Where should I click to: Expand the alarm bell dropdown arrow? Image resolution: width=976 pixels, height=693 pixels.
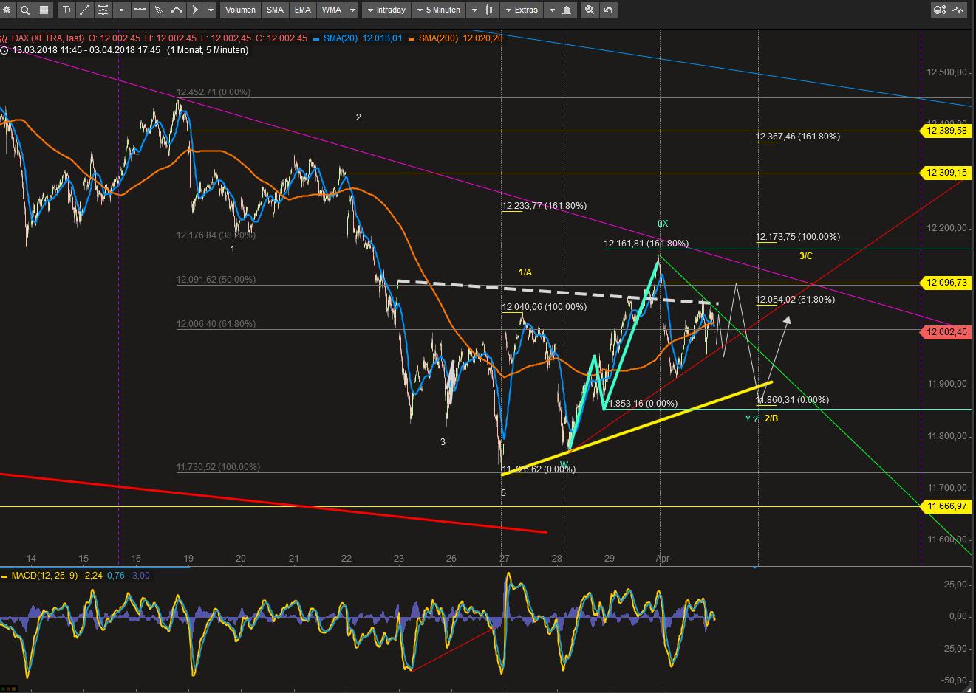click(552, 10)
